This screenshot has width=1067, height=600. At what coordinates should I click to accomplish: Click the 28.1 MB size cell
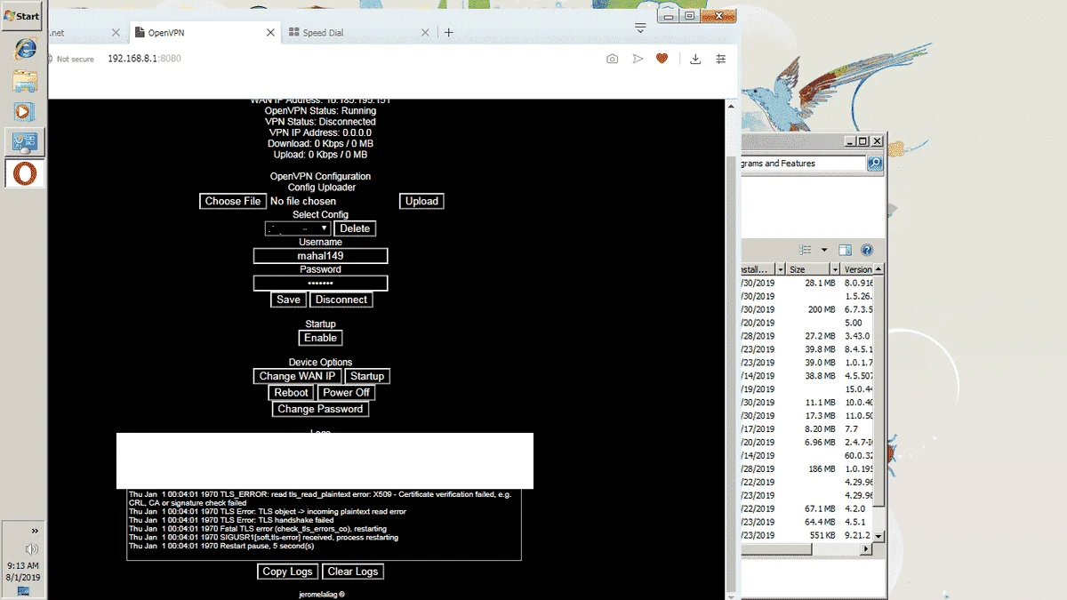click(x=820, y=283)
